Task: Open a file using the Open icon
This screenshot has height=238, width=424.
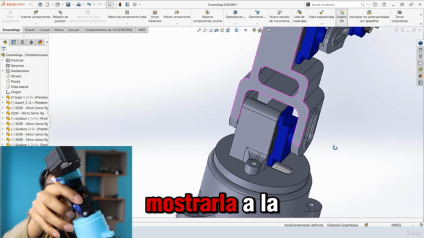Action: pyautogui.click(x=58, y=5)
